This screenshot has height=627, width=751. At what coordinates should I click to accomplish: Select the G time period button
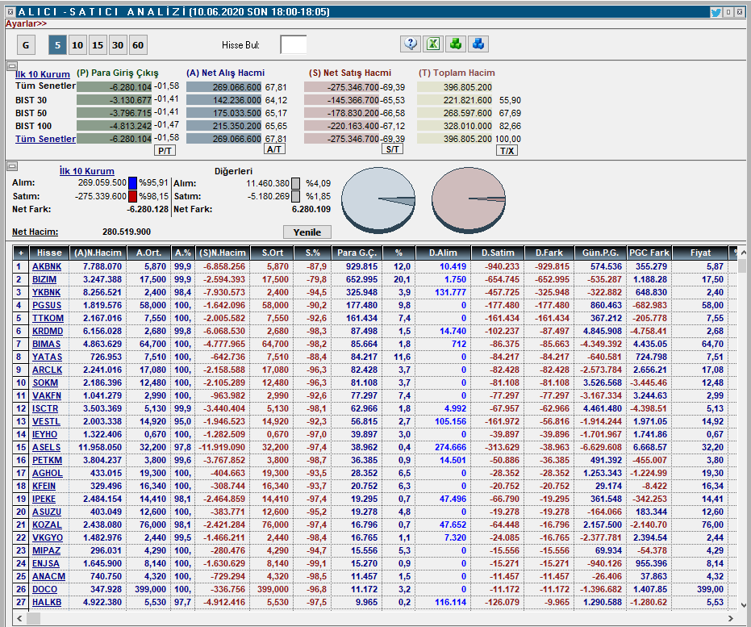(26, 45)
